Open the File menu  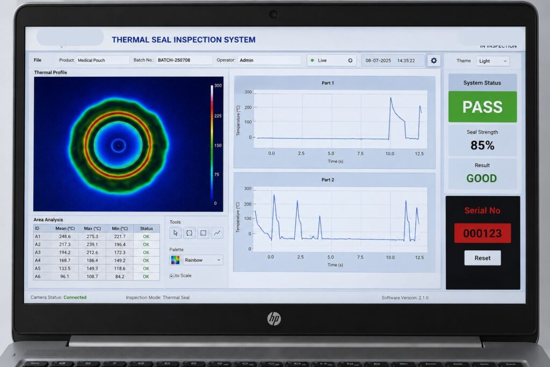[x=38, y=60]
